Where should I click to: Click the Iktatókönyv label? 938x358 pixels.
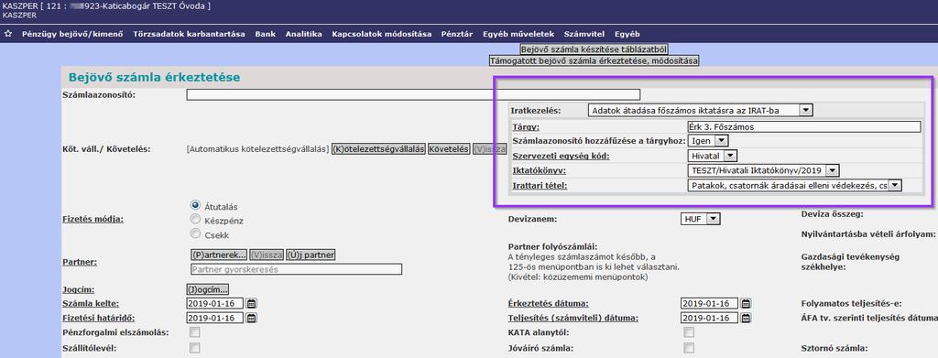pos(539,171)
